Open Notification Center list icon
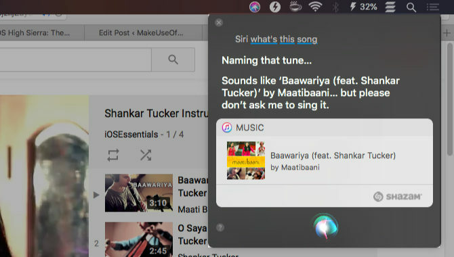This screenshot has width=454, height=257. tap(433, 7)
